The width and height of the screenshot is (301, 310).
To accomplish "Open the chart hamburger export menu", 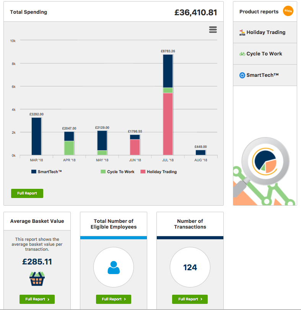I will 213,30.
